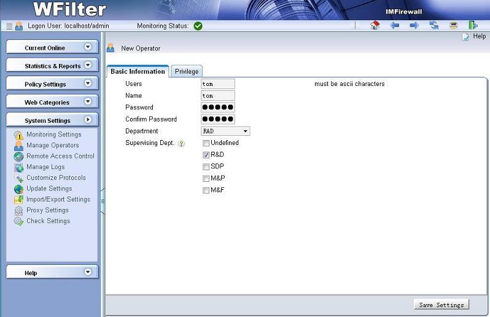The image size is (490, 317).
Task: Click the Password input field
Action: point(218,108)
